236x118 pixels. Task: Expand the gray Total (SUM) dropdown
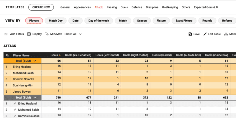(x=35, y=97)
